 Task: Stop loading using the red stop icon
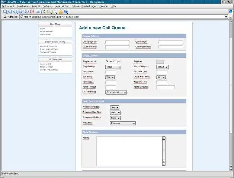(32, 11)
